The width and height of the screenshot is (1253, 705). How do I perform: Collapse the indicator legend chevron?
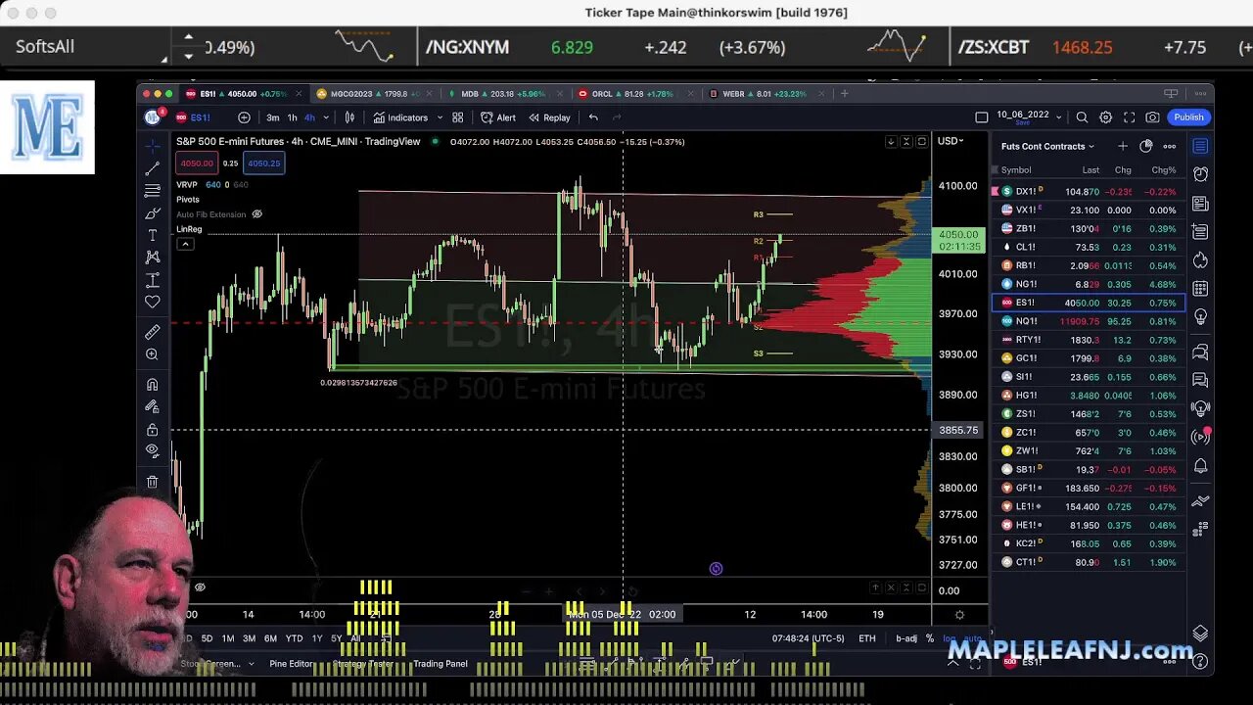click(185, 243)
